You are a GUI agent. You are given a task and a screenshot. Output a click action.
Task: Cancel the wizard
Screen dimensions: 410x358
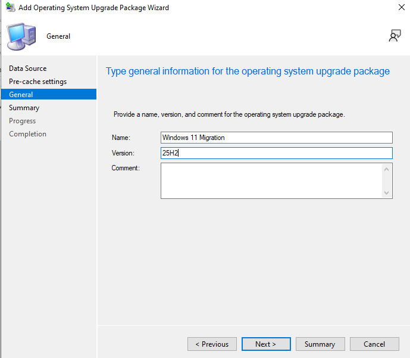pos(374,344)
